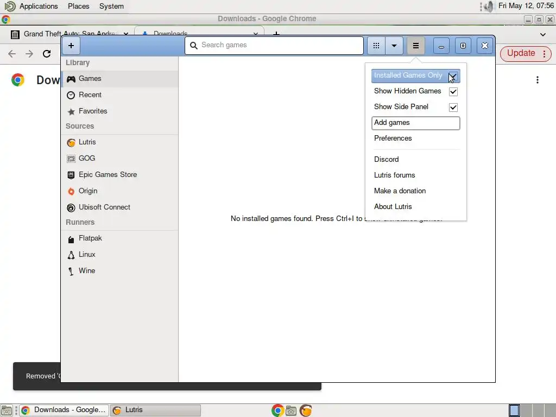Activate the Lutris taskbar button
The height and width of the screenshot is (417, 556).
point(155,410)
